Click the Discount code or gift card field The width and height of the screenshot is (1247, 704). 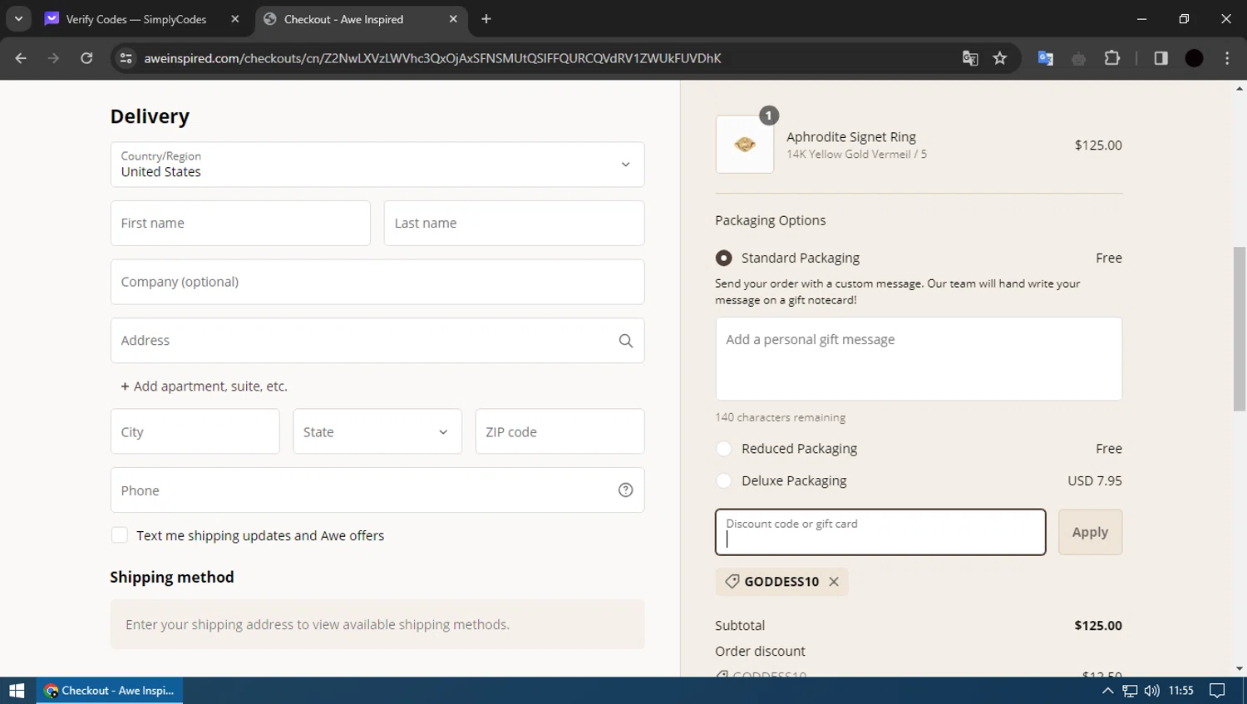click(880, 532)
